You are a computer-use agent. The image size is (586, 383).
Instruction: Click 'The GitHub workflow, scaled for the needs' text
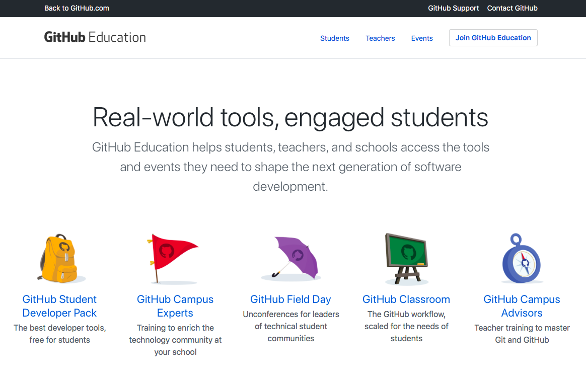tap(406, 326)
